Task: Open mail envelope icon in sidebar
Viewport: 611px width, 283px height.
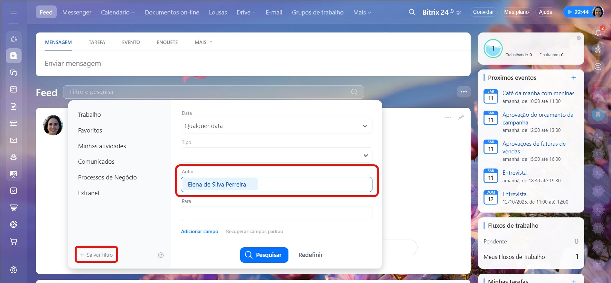Action: [x=14, y=140]
